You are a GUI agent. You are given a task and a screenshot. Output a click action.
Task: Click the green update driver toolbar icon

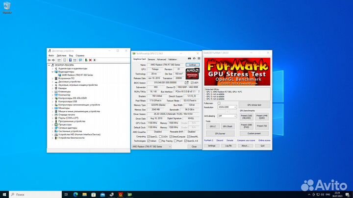click(86, 60)
